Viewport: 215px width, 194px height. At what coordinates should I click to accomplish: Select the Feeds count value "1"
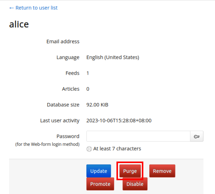coord(88,73)
